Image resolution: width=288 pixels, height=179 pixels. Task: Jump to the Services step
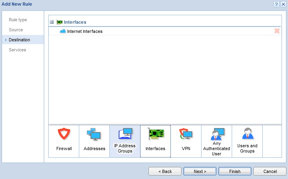pos(17,50)
